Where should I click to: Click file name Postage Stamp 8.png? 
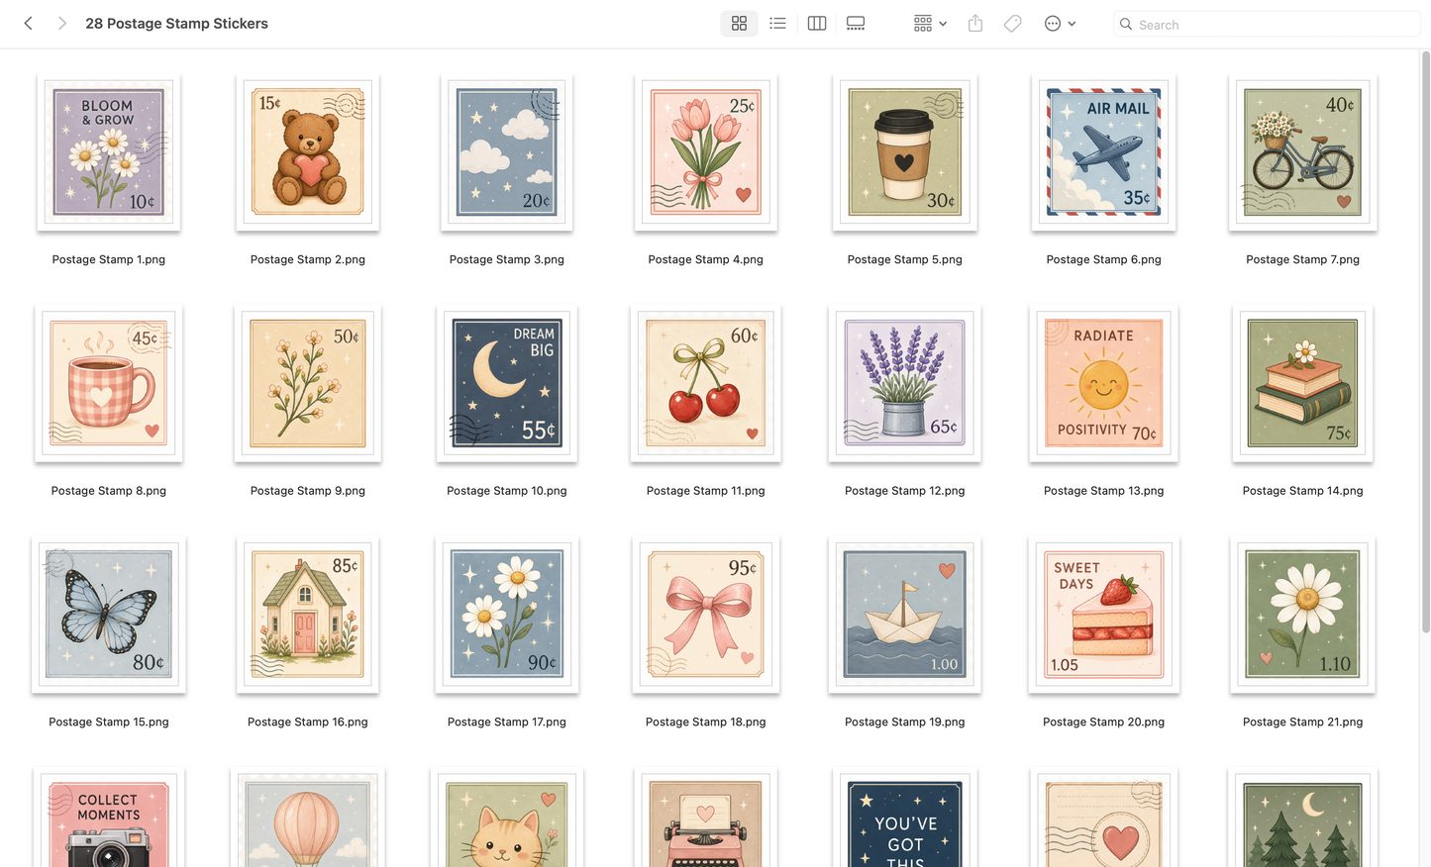(x=109, y=491)
